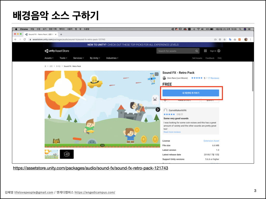Go back with the browser back arrow

[15, 39]
